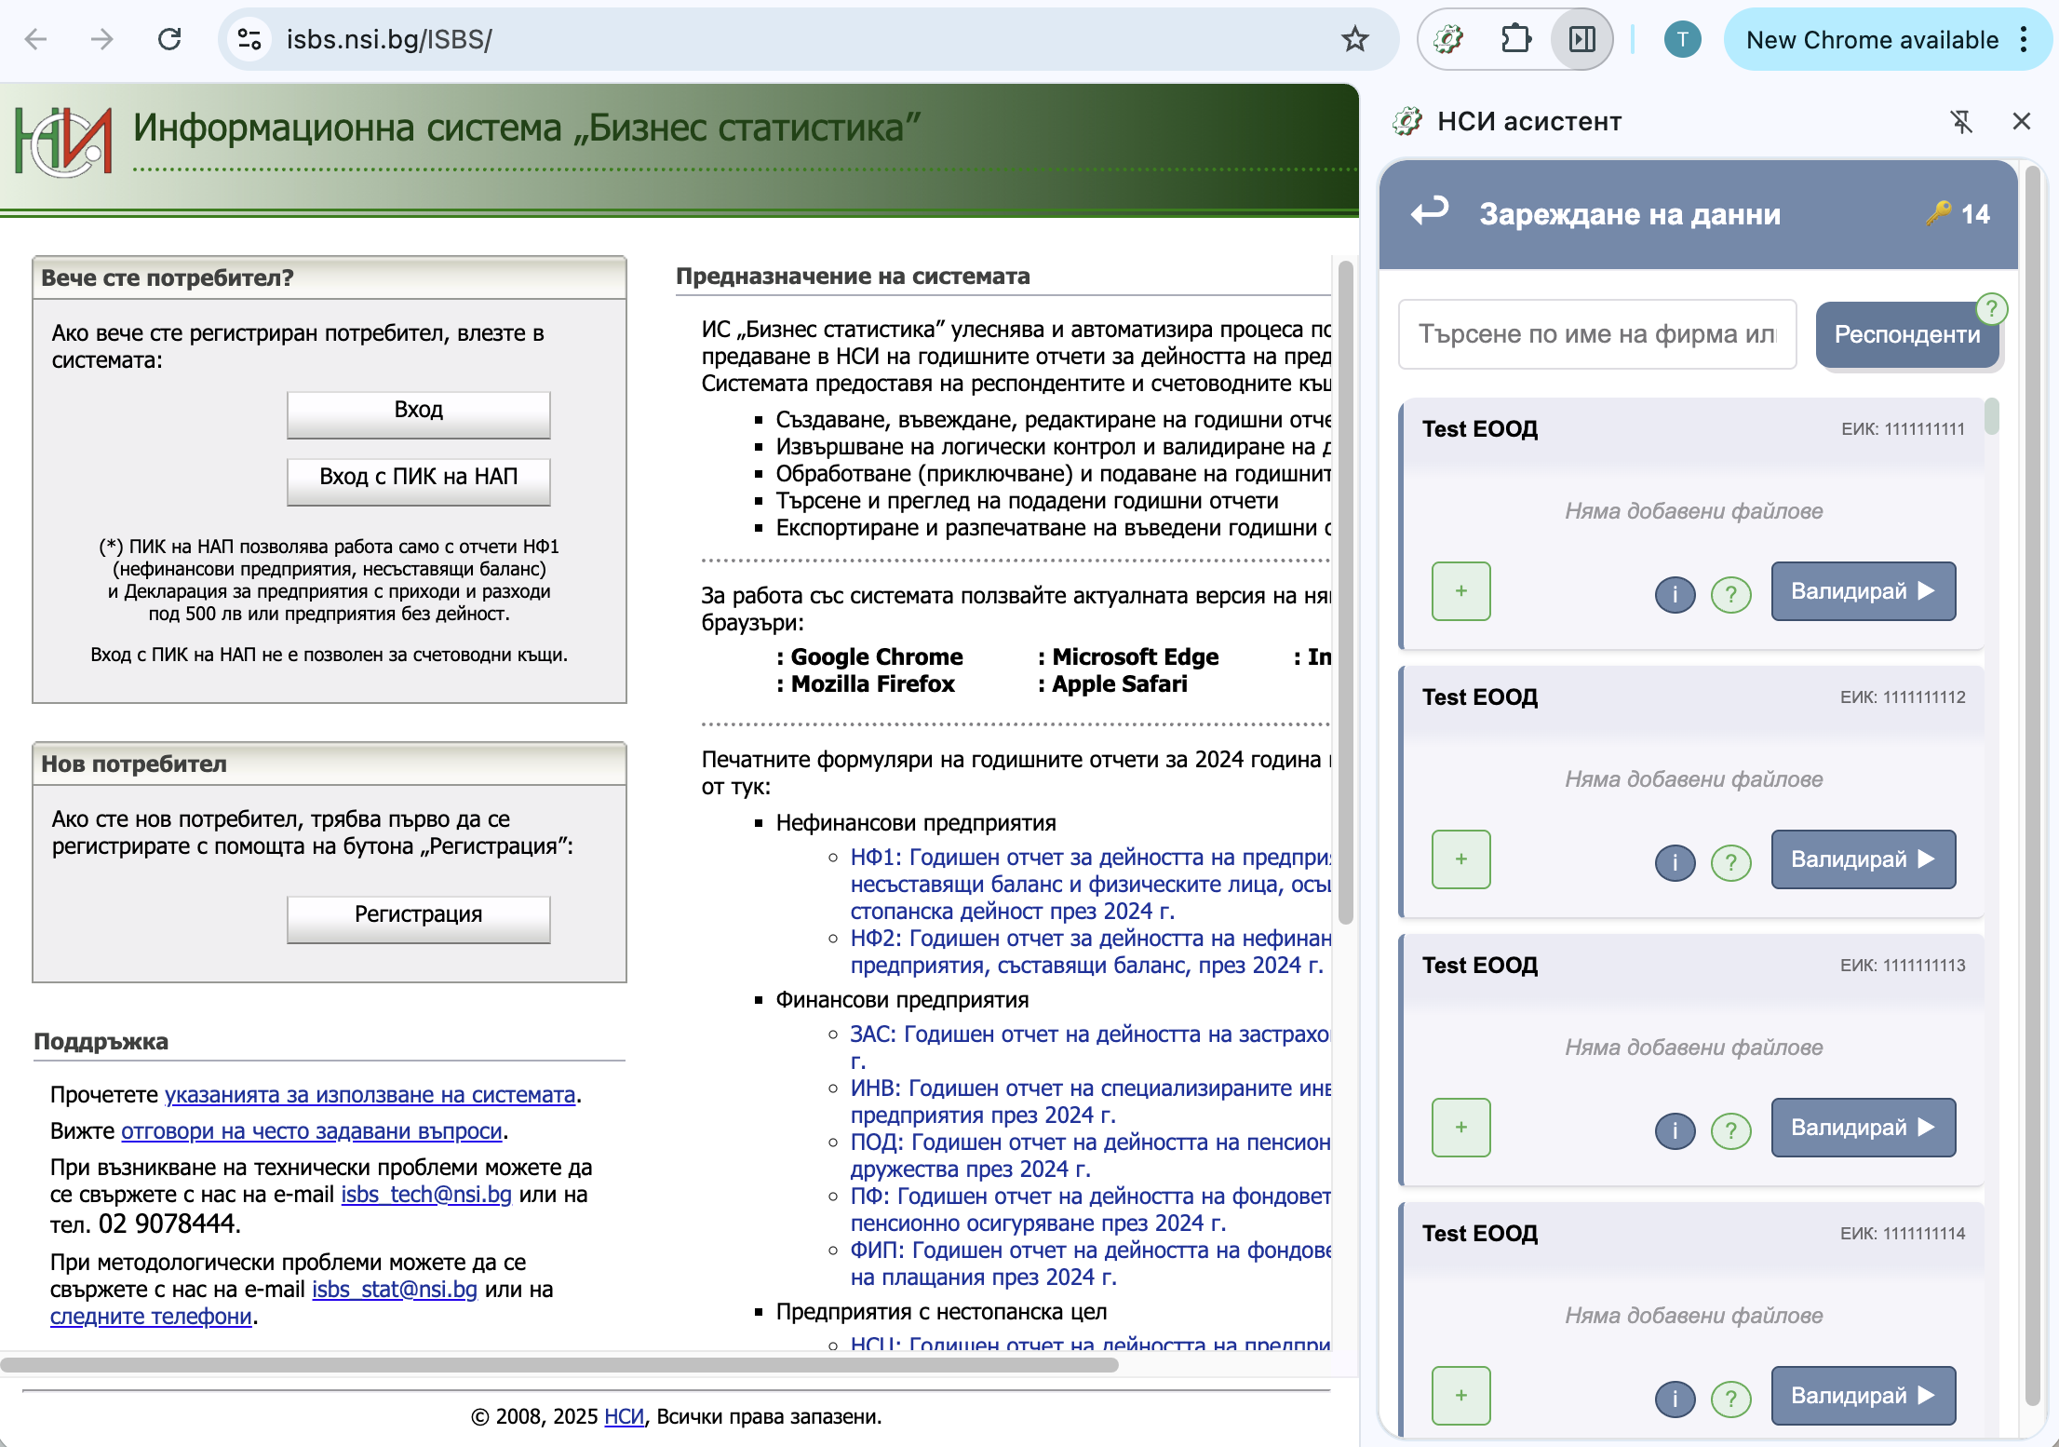Click the key icon with number 14
This screenshot has height=1447, width=2059.
[1939, 213]
